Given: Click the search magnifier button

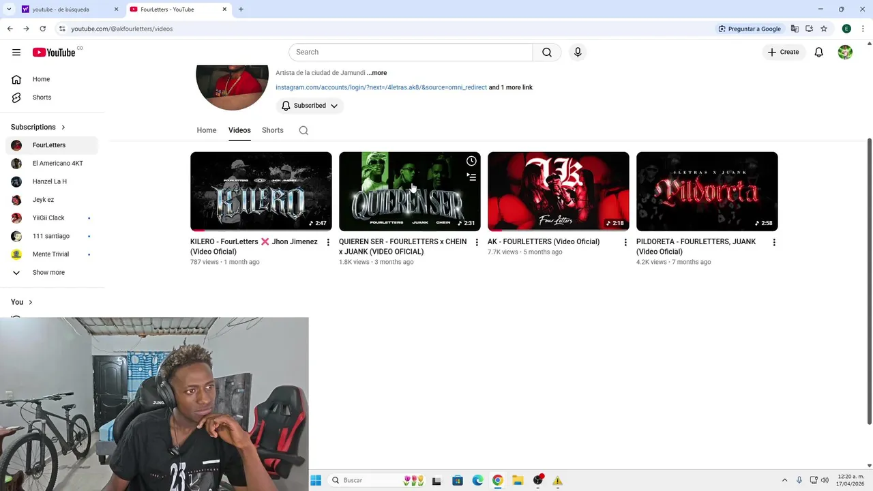Looking at the screenshot, I should point(547,52).
